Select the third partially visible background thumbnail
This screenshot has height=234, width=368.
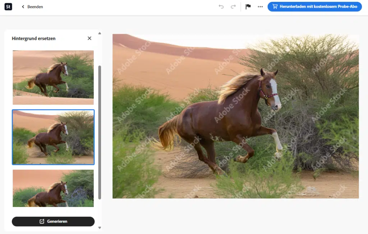(53, 188)
